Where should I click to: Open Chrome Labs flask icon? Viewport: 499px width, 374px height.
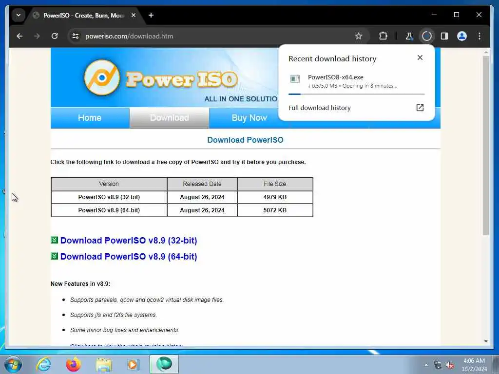click(409, 36)
